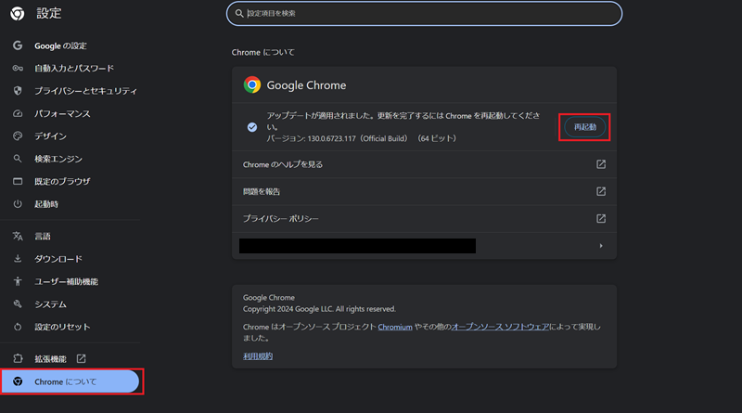Click the key icon for 自動入力とパスワード
The image size is (742, 413).
[x=18, y=68]
